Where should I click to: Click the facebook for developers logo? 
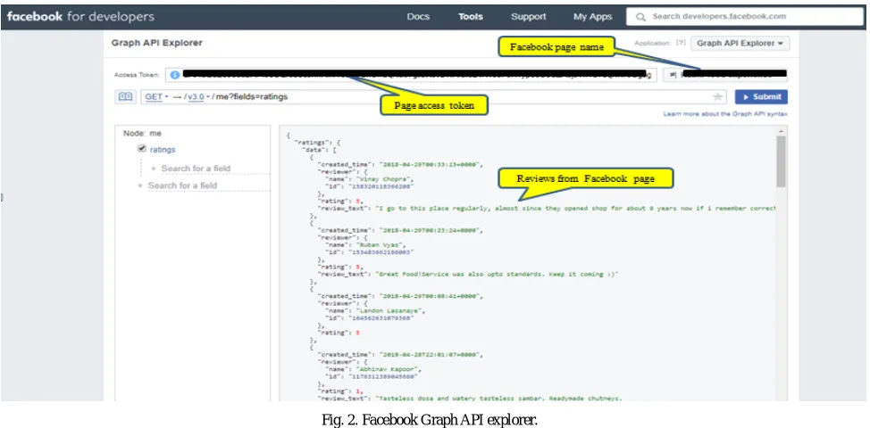click(80, 17)
